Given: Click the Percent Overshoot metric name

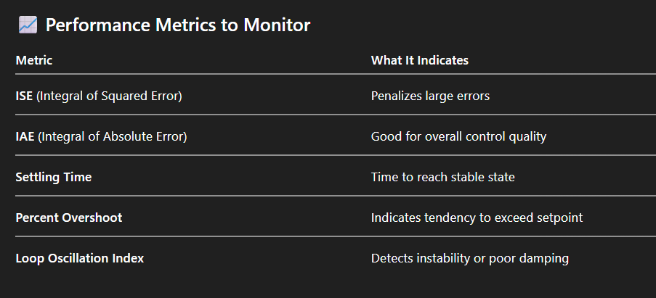Looking at the screenshot, I should coord(68,218).
